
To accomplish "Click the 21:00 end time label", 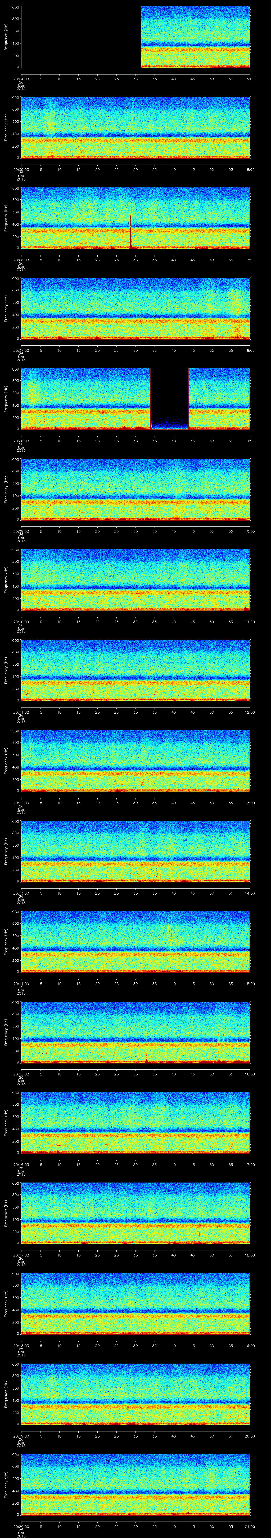I will 250,1526.
